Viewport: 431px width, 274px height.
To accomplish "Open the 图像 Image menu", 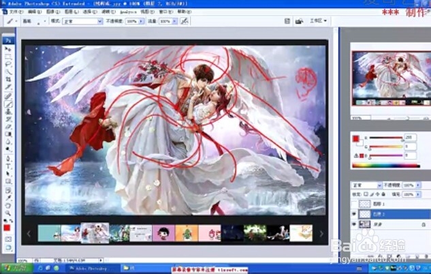I will pos(53,12).
